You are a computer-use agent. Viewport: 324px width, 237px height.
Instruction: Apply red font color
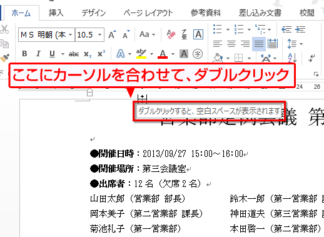coord(163,54)
